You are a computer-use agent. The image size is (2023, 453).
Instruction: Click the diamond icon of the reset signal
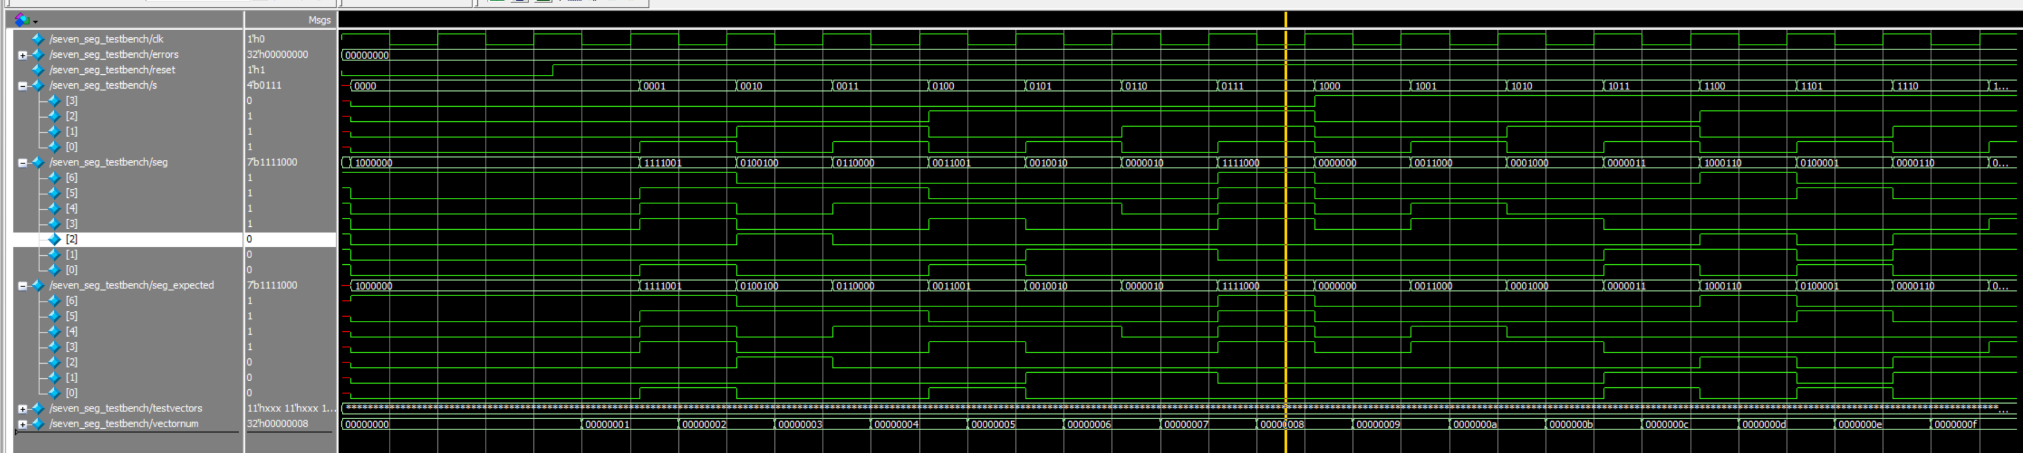coord(37,70)
